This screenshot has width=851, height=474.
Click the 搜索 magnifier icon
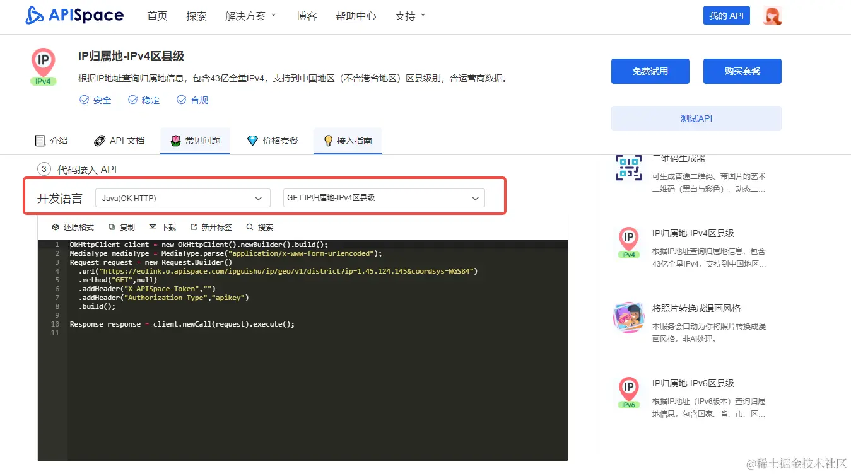[250, 227]
